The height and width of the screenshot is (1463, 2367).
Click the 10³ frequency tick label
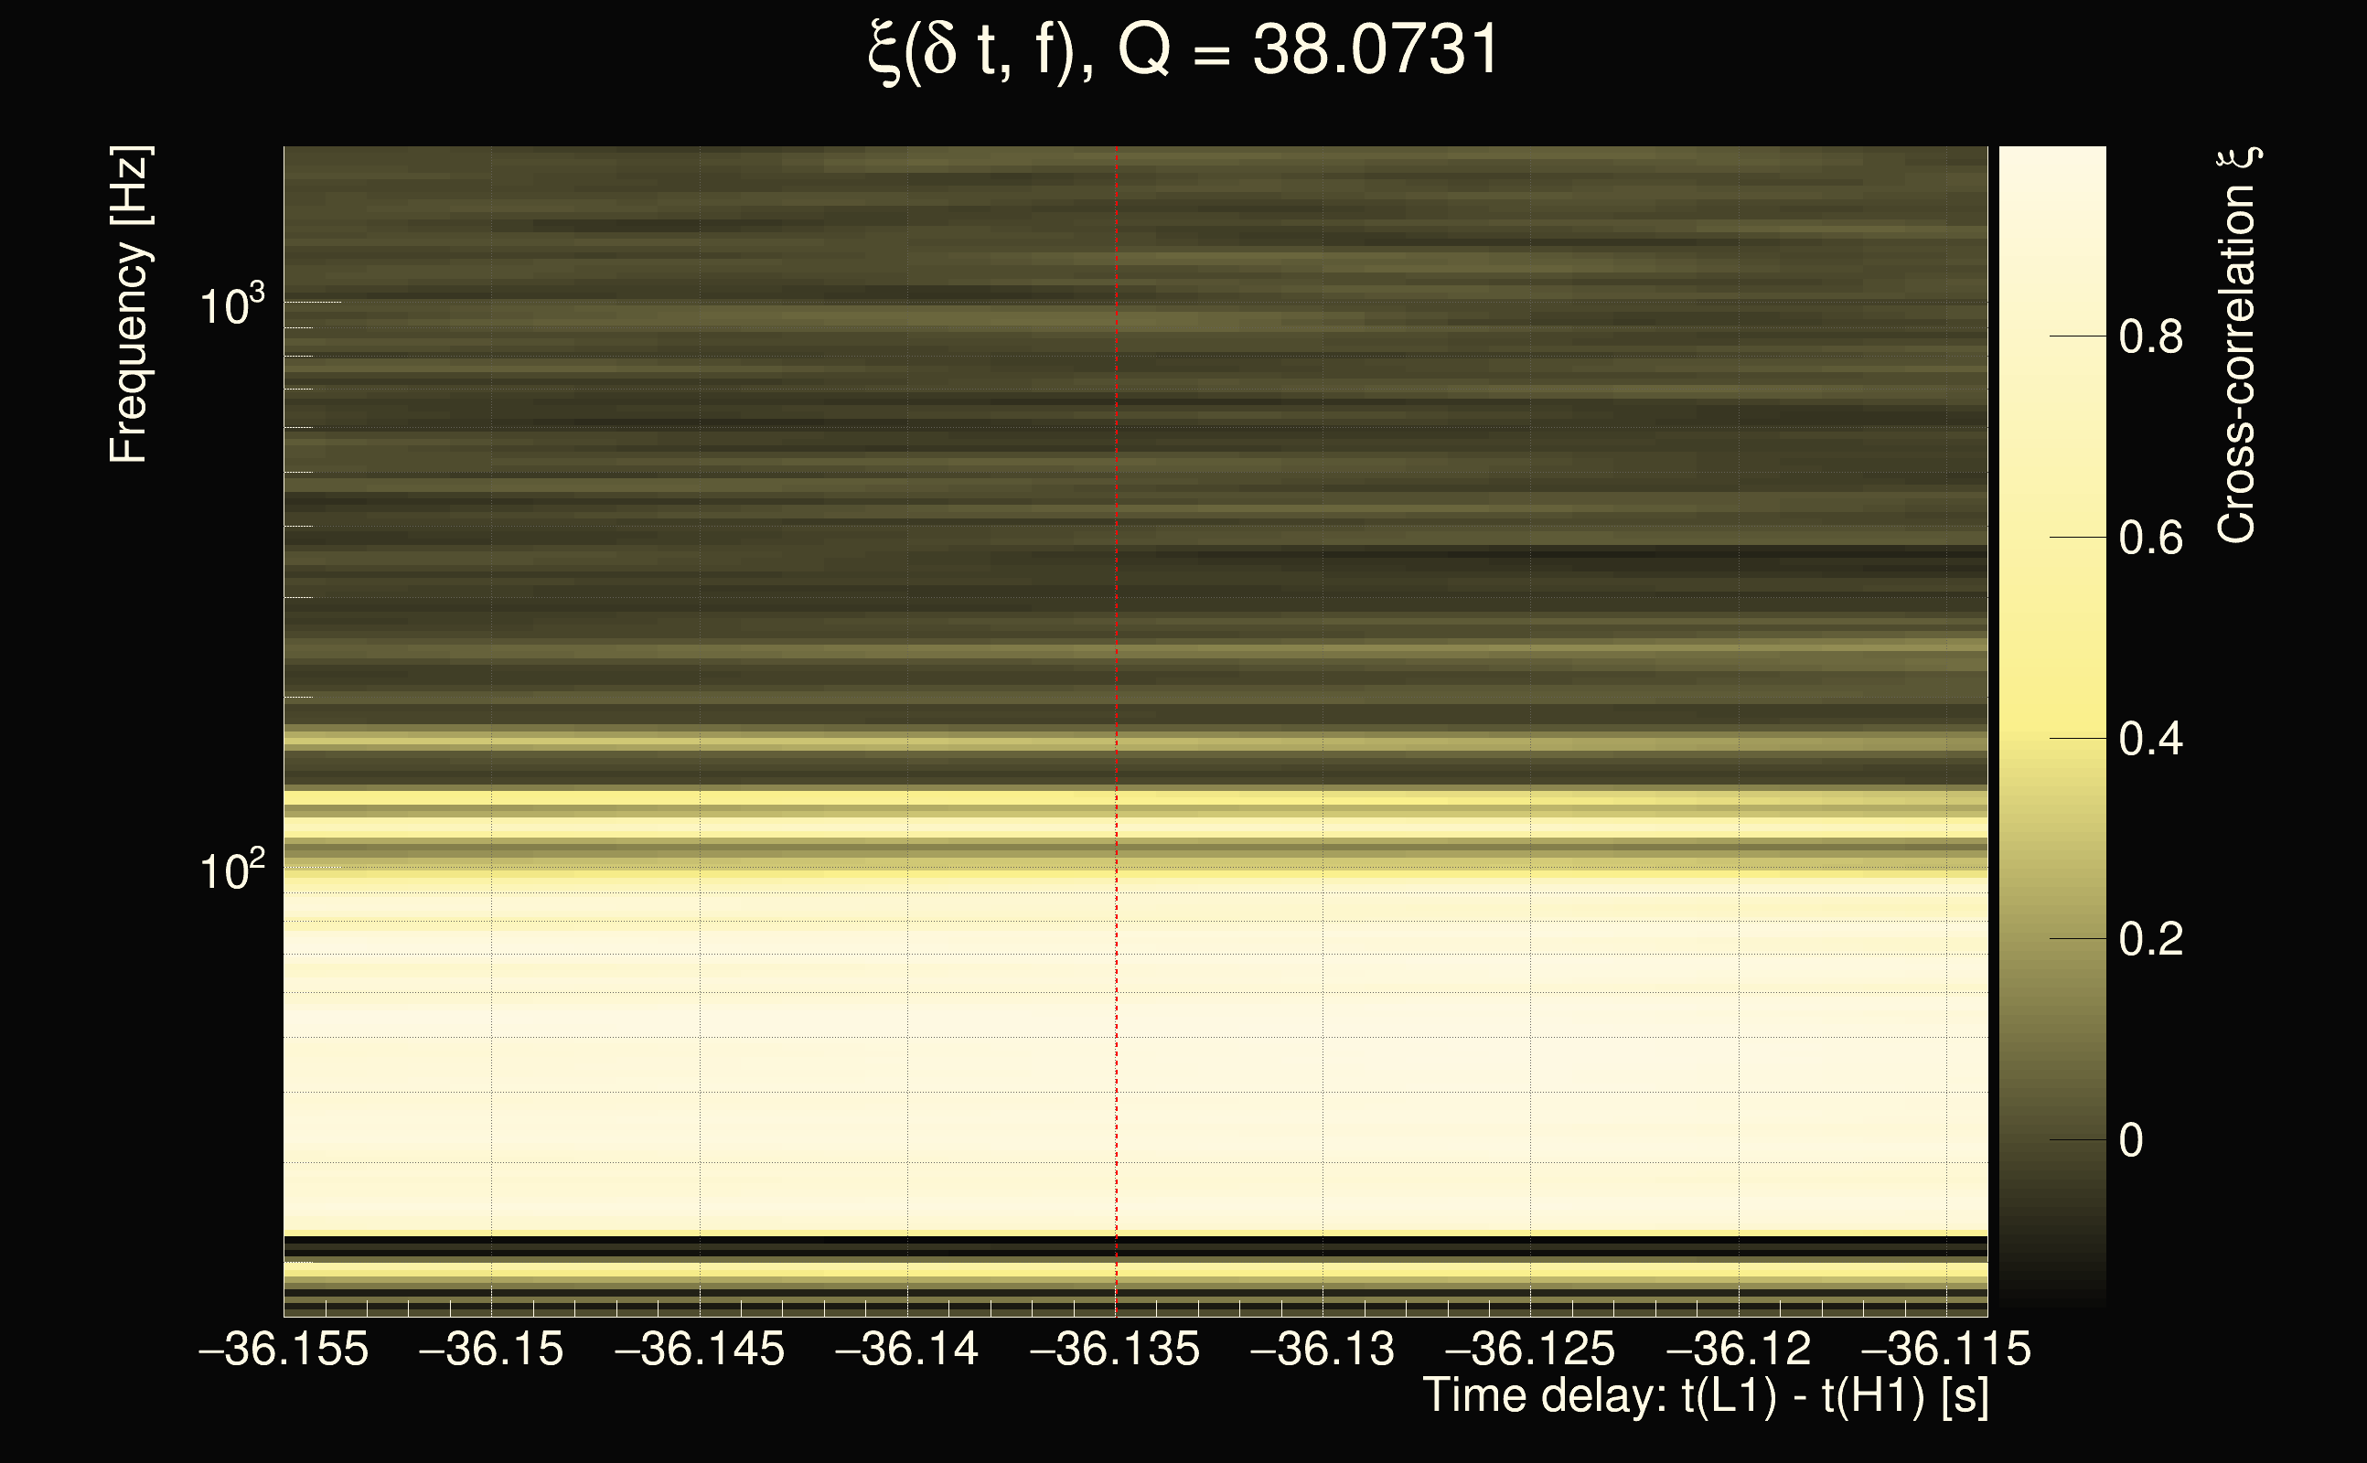(x=231, y=305)
